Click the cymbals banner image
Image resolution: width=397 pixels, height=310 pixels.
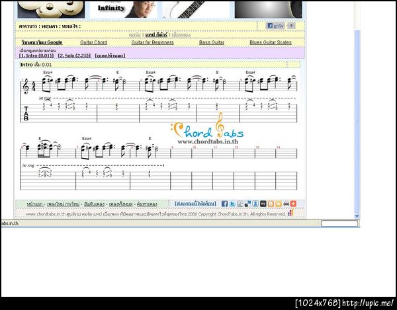click(51, 9)
